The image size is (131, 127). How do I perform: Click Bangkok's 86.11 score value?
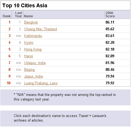pyautogui.click(x=110, y=22)
